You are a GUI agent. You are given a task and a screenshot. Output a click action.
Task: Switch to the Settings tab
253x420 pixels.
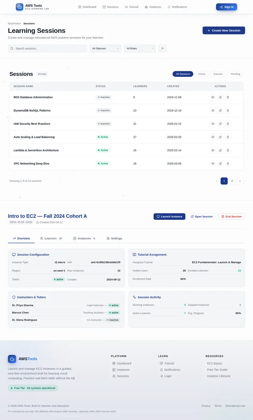[x=114, y=239]
